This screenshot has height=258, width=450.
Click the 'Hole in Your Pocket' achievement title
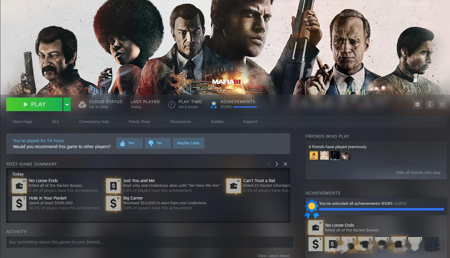(48, 198)
